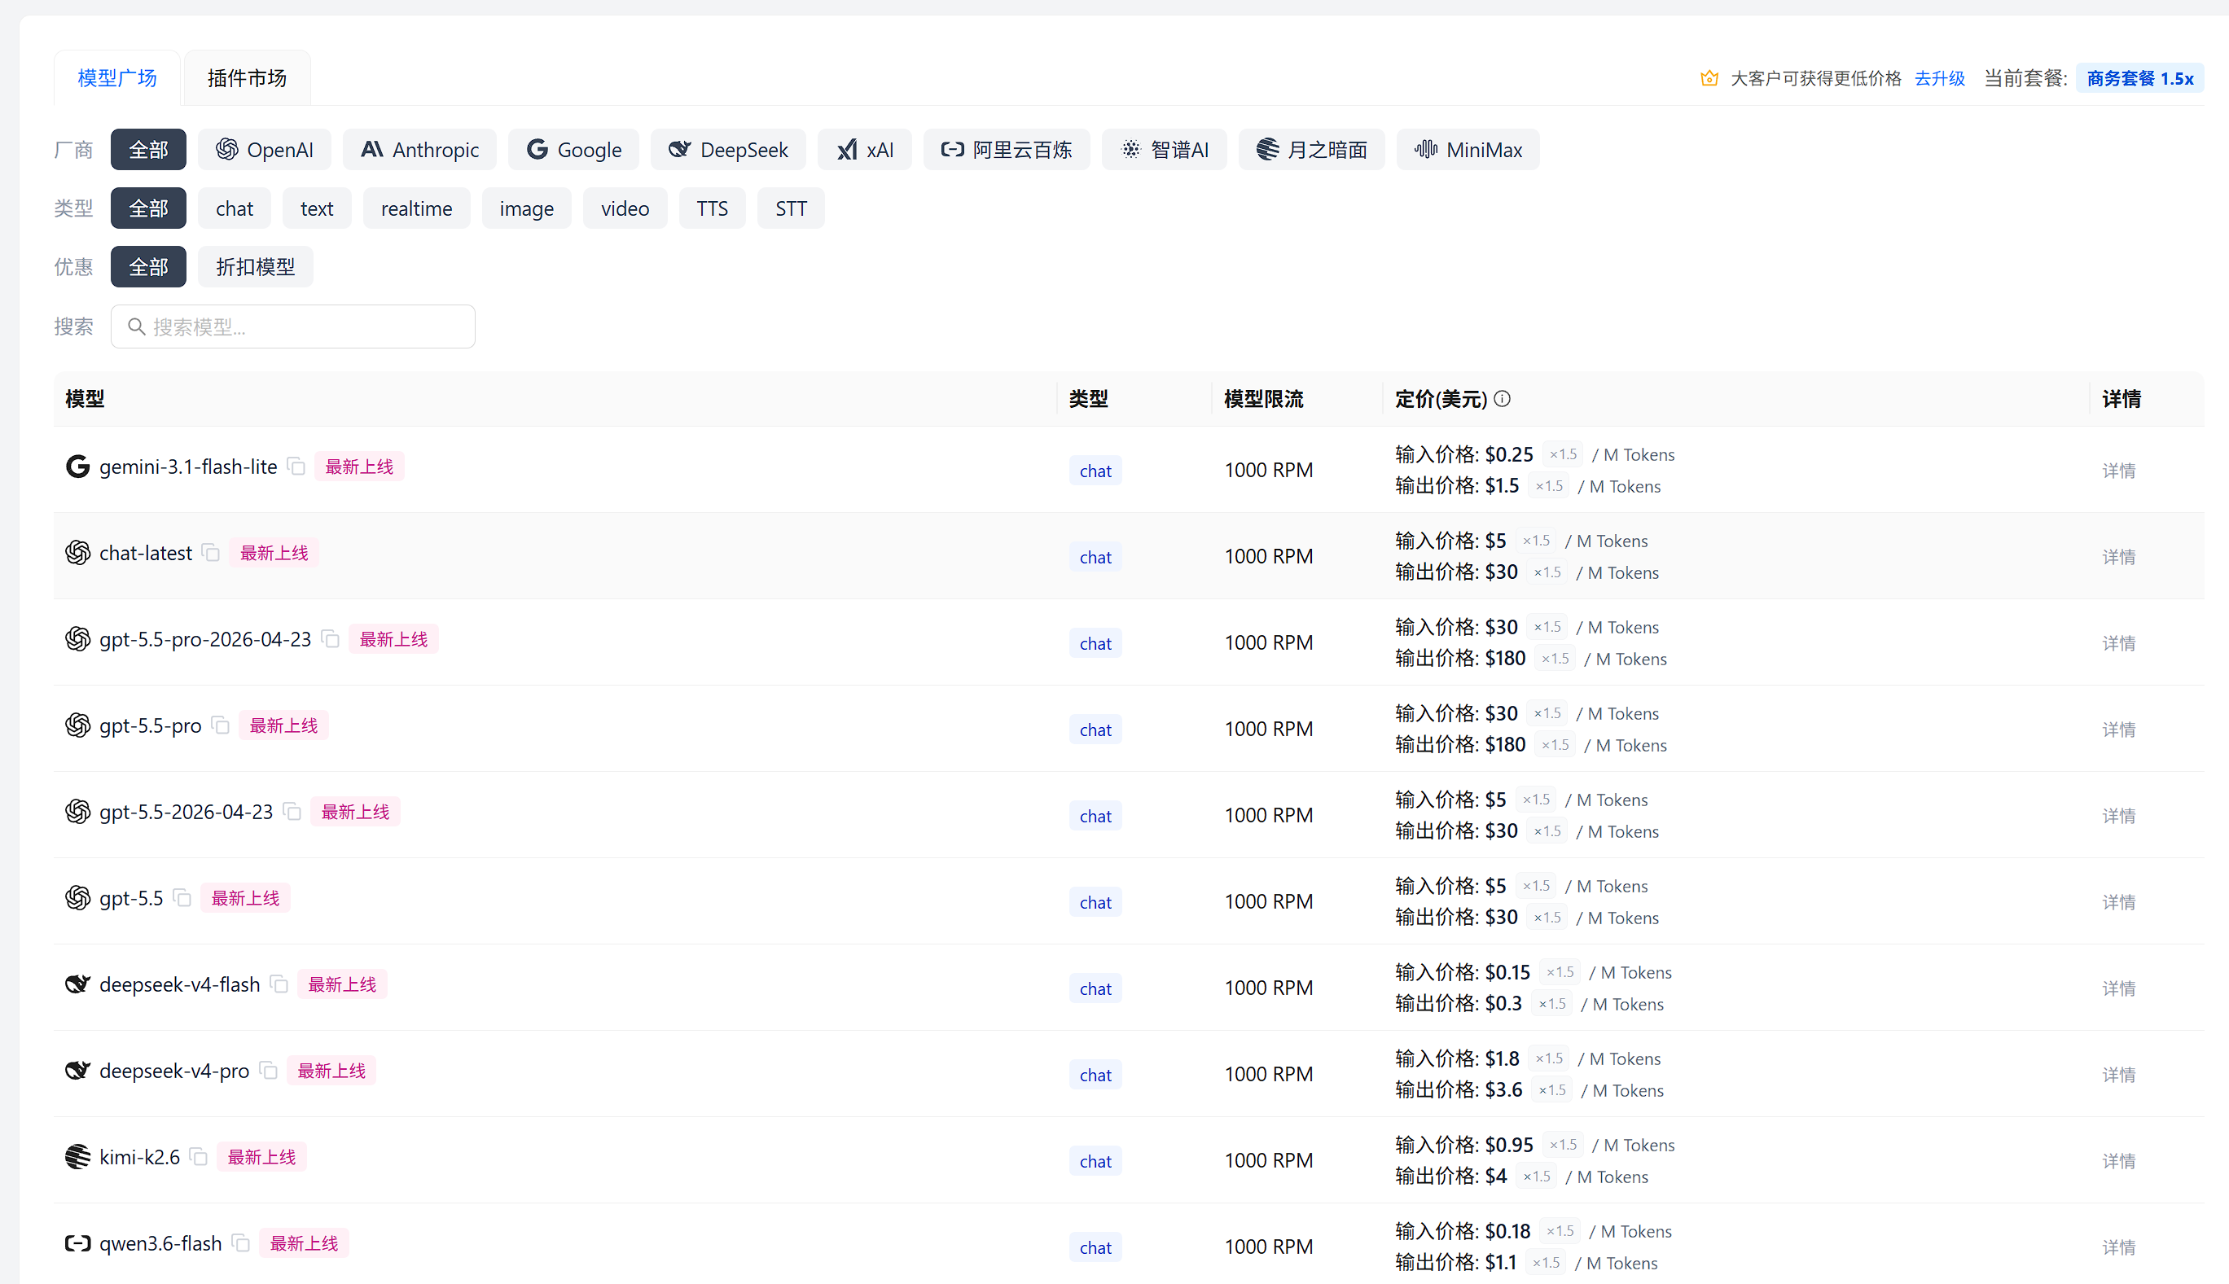Click the magnifier icon in search box
The image size is (2229, 1284).
pyautogui.click(x=136, y=327)
